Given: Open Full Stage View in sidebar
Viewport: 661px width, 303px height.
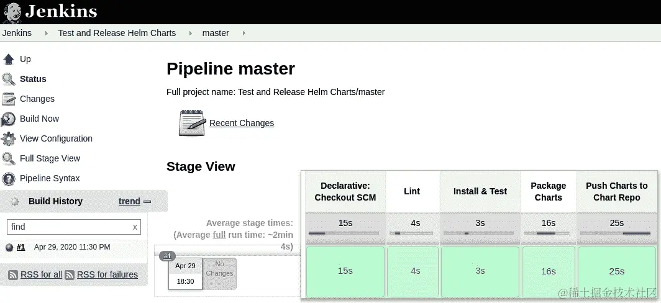Looking at the screenshot, I should [50, 158].
